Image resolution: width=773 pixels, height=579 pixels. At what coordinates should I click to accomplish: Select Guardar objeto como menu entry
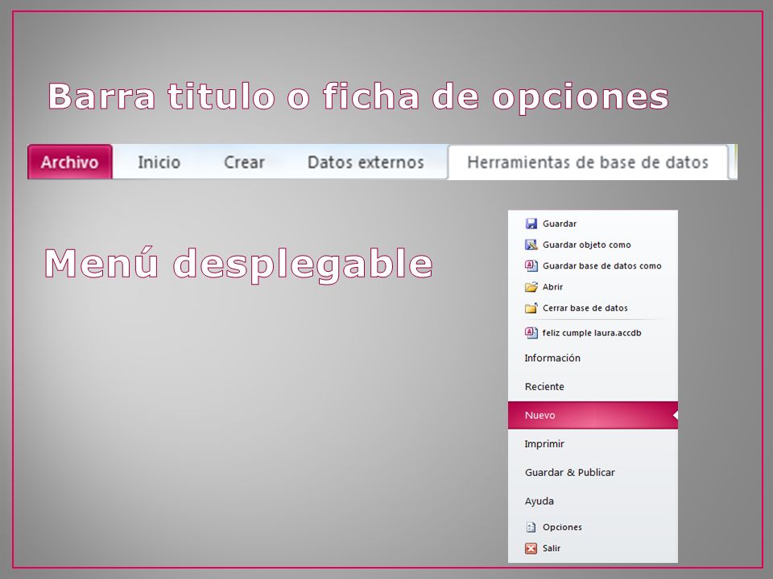pos(587,244)
